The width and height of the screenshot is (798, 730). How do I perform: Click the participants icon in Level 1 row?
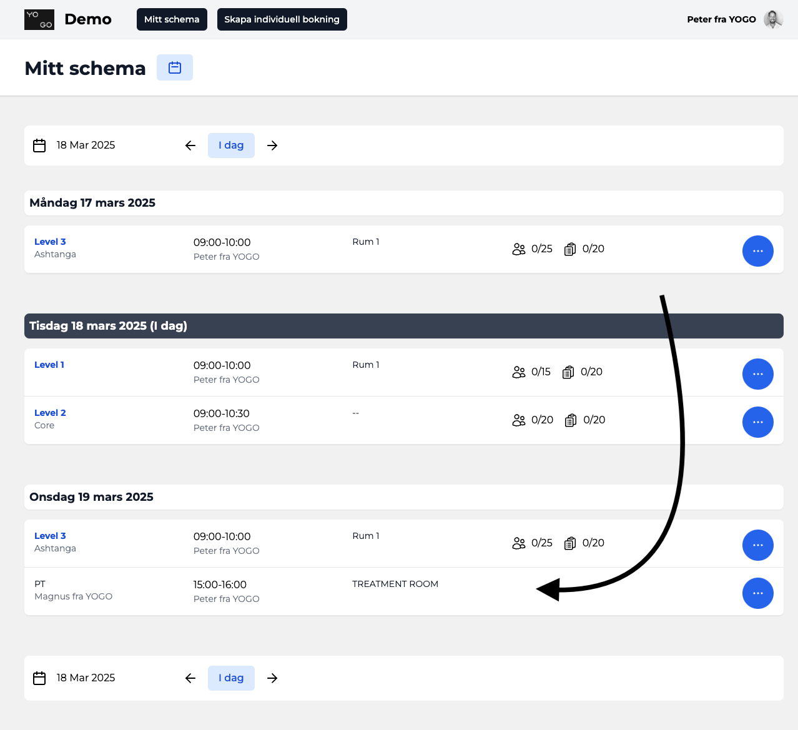tap(519, 372)
